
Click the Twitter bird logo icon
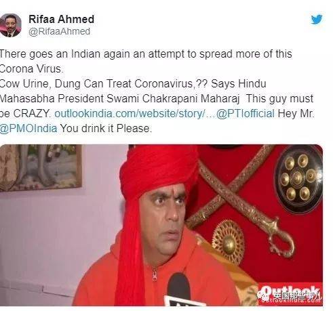pos(317,20)
